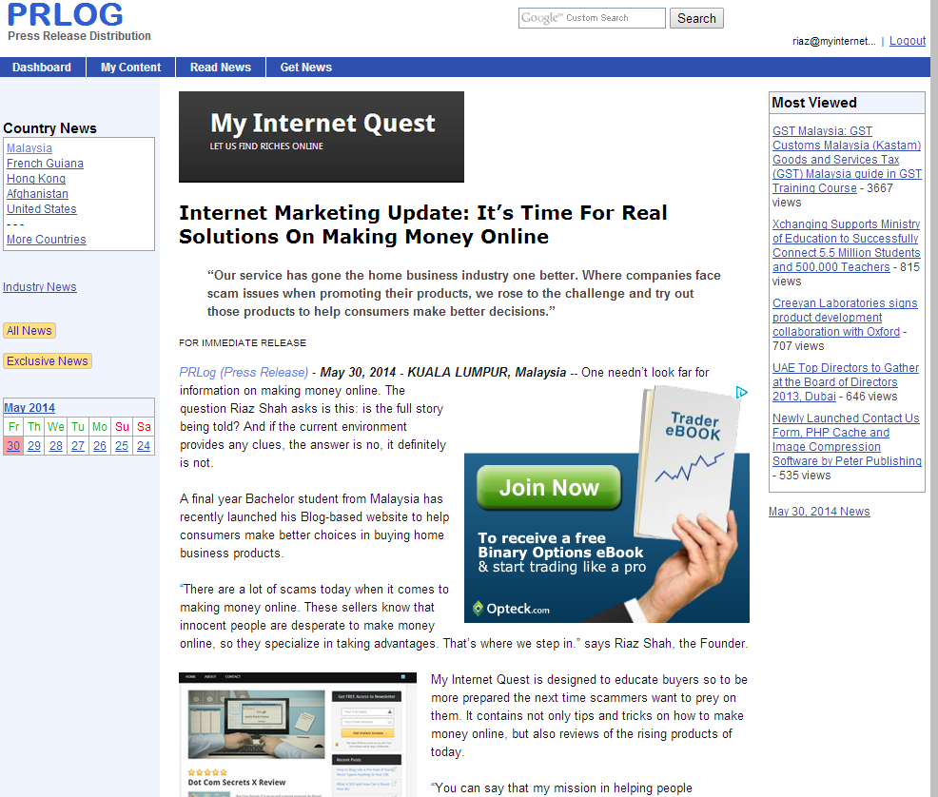The width and height of the screenshot is (938, 797).
Task: Select day 30 in the calendar
Action: (13, 445)
